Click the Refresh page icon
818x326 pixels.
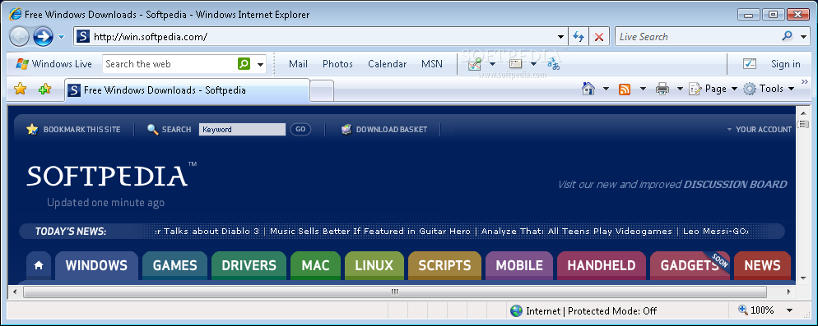pos(578,37)
